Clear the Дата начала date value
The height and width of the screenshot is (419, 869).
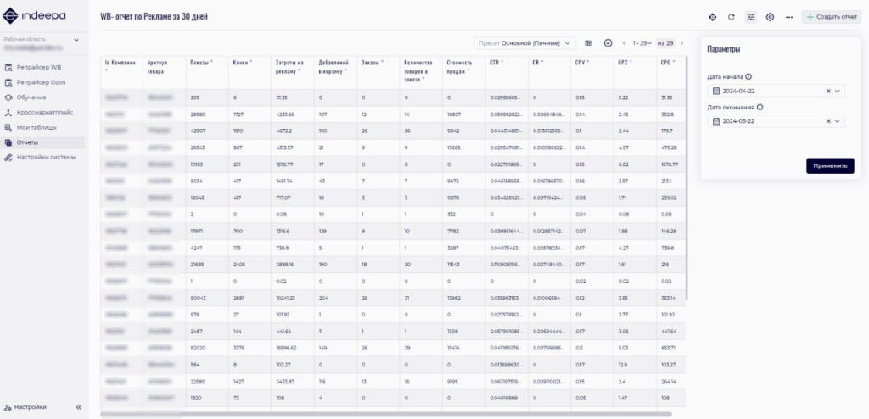pyautogui.click(x=827, y=91)
